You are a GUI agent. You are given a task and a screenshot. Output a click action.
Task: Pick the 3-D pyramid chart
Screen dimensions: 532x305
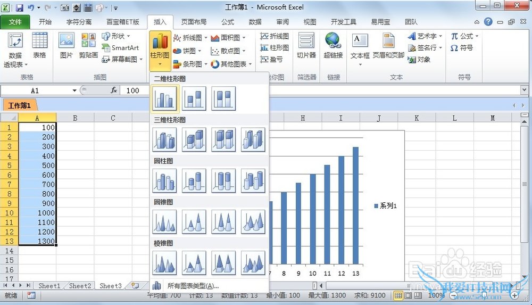(x=253, y=263)
